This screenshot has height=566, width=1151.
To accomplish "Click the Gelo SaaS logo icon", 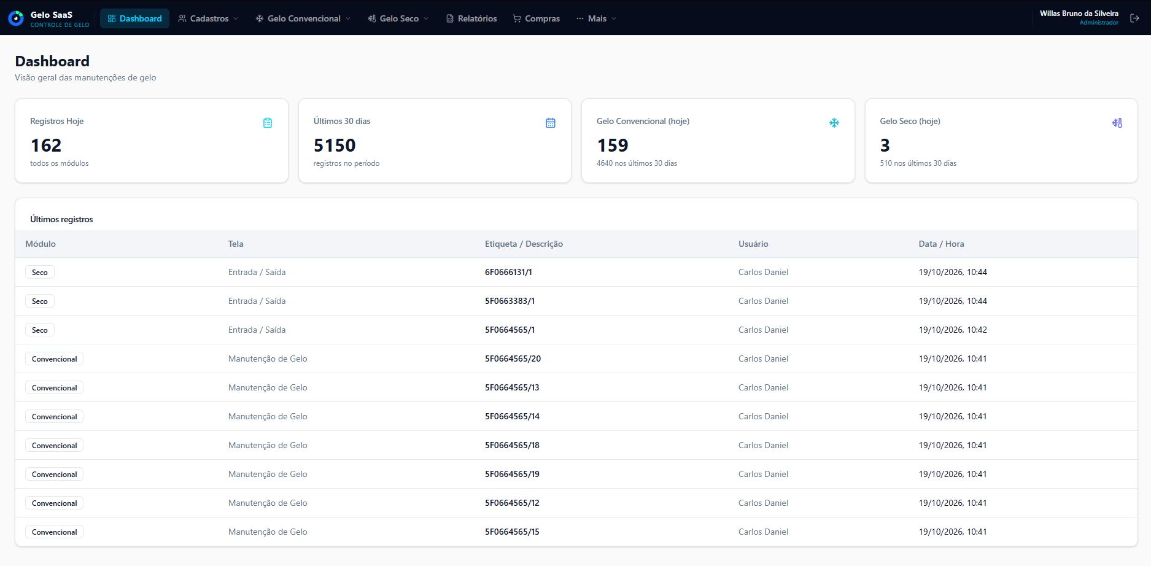I will tap(16, 18).
